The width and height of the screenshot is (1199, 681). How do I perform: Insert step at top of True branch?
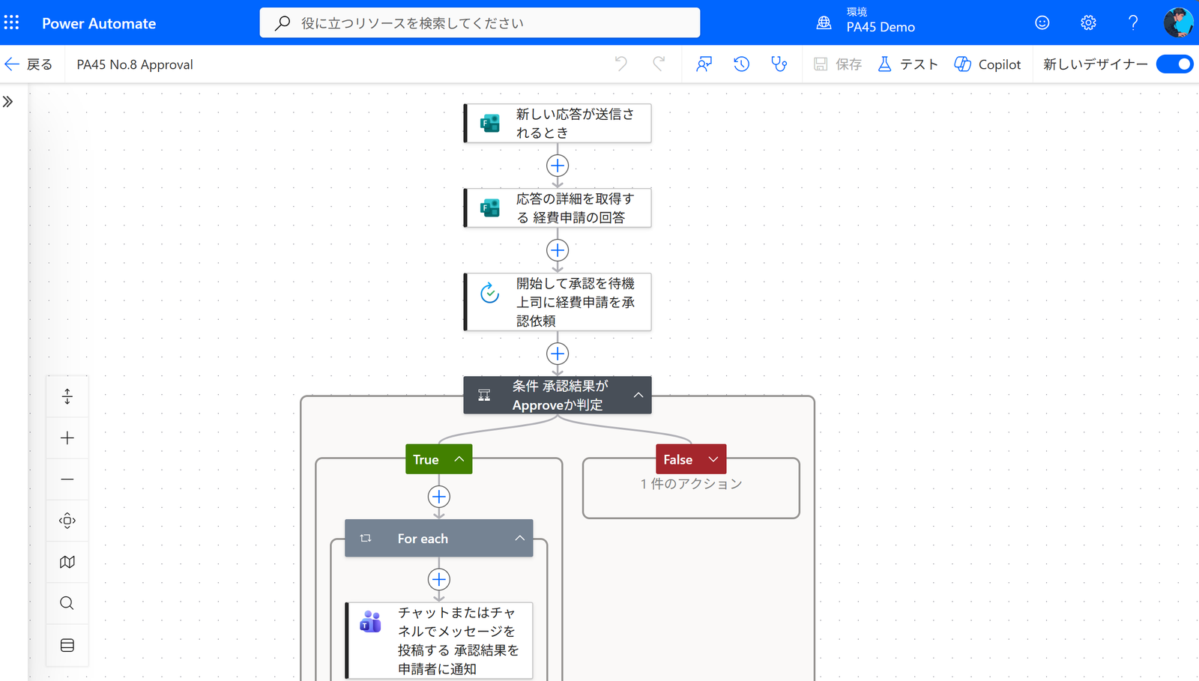click(439, 497)
